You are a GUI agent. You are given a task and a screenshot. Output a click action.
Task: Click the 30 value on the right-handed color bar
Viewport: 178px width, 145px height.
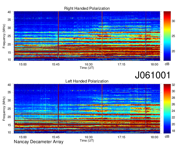(x=173, y=21)
